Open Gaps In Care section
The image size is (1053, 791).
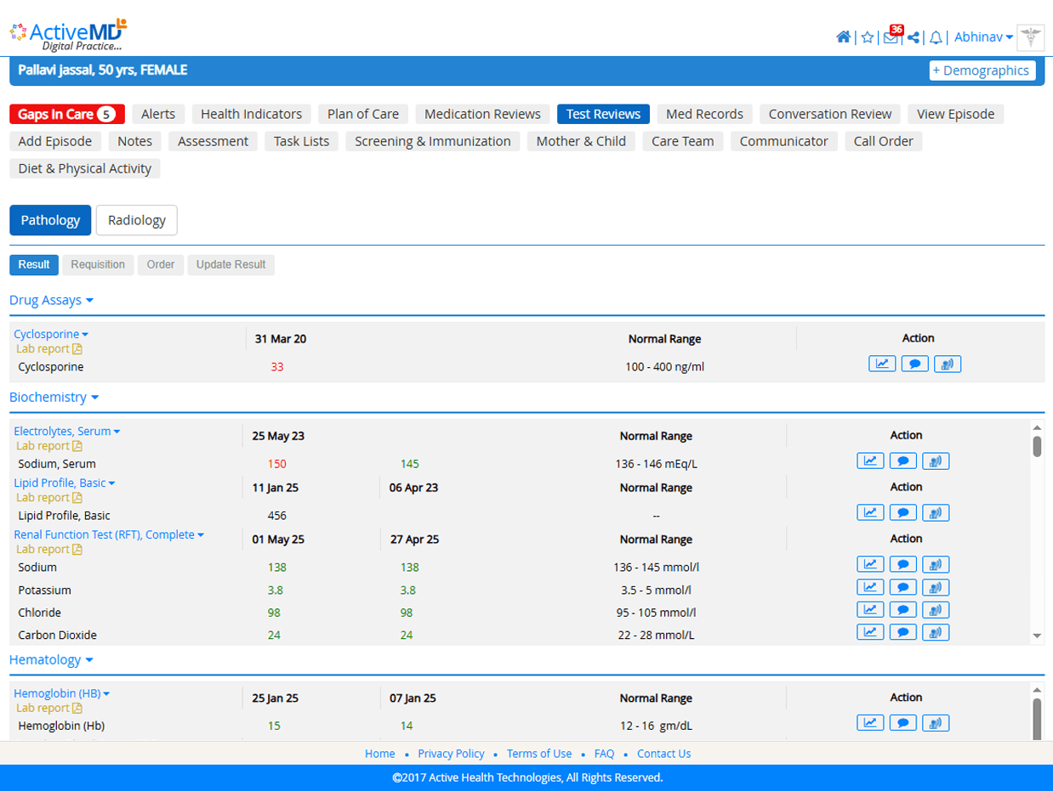[67, 114]
